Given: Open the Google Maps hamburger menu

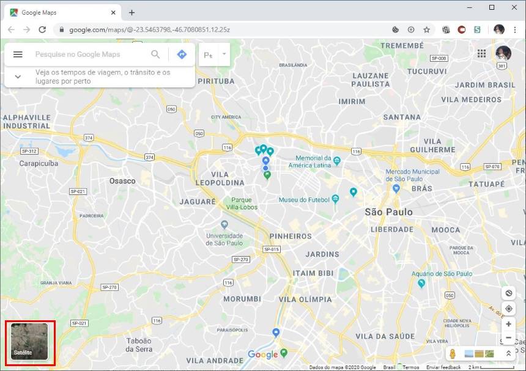Looking at the screenshot, I should point(18,54).
